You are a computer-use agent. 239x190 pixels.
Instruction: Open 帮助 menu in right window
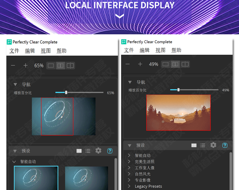click(x=176, y=50)
